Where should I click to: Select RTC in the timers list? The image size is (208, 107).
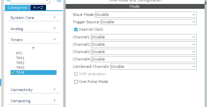[x=20, y=53]
